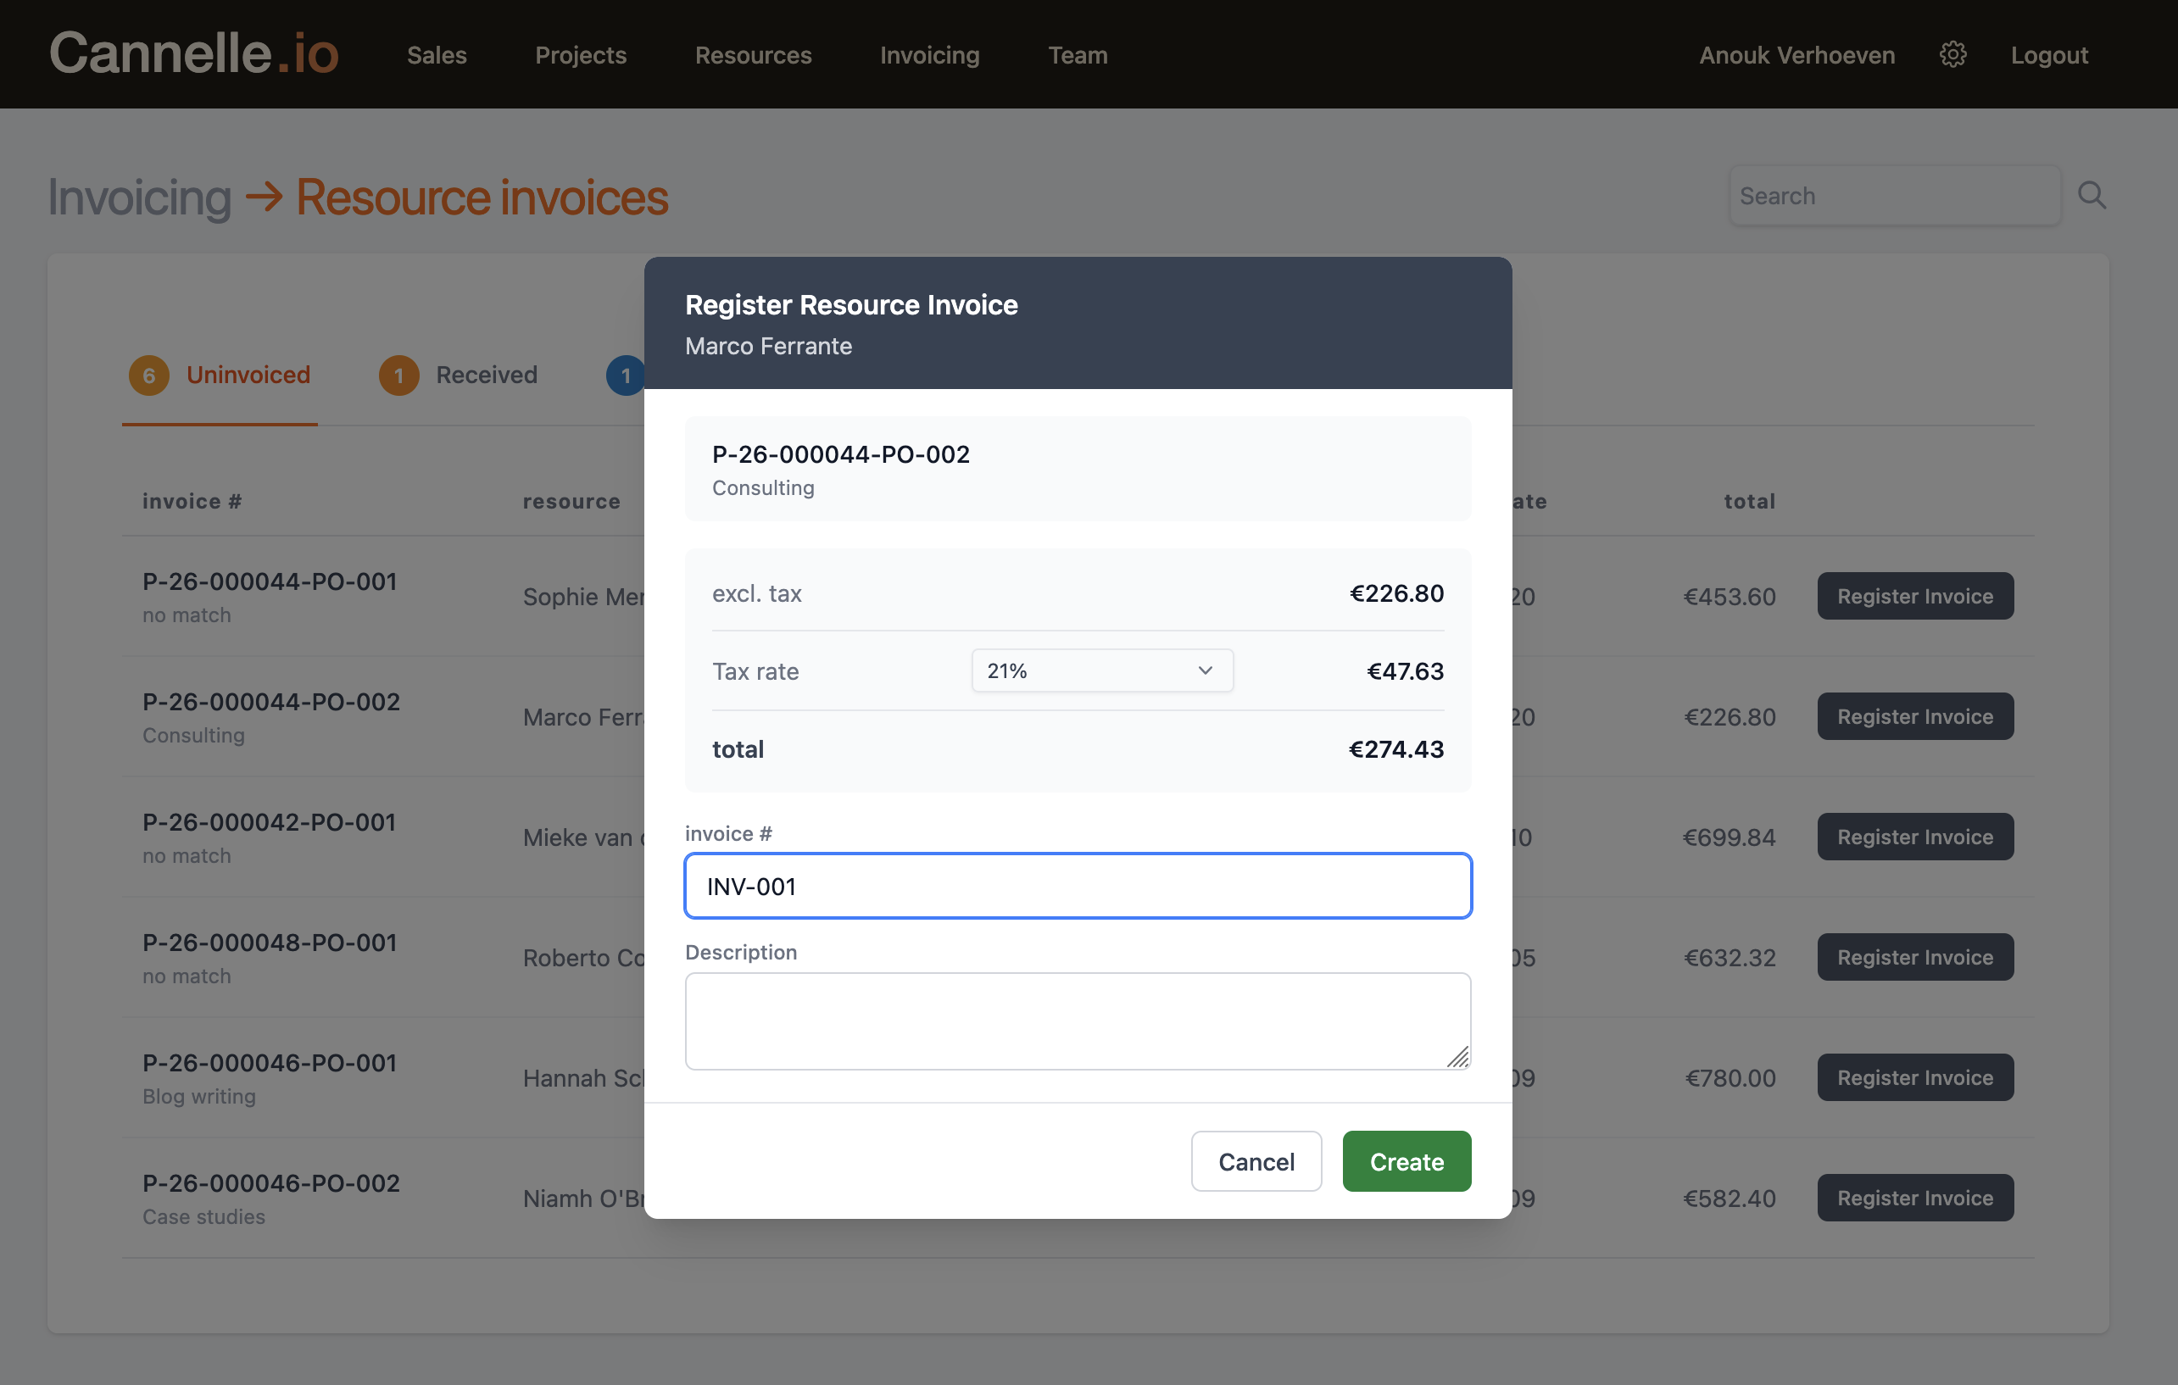This screenshot has height=1385, width=2178.
Task: Register Invoice for the Blog writing row
Action: click(x=1915, y=1076)
